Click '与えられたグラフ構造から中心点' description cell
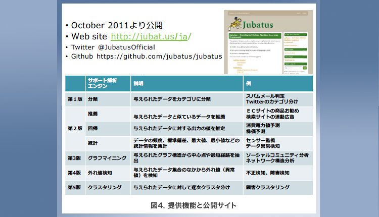Image resolution: width=379 pixels, height=217 pixels. tap(187, 158)
